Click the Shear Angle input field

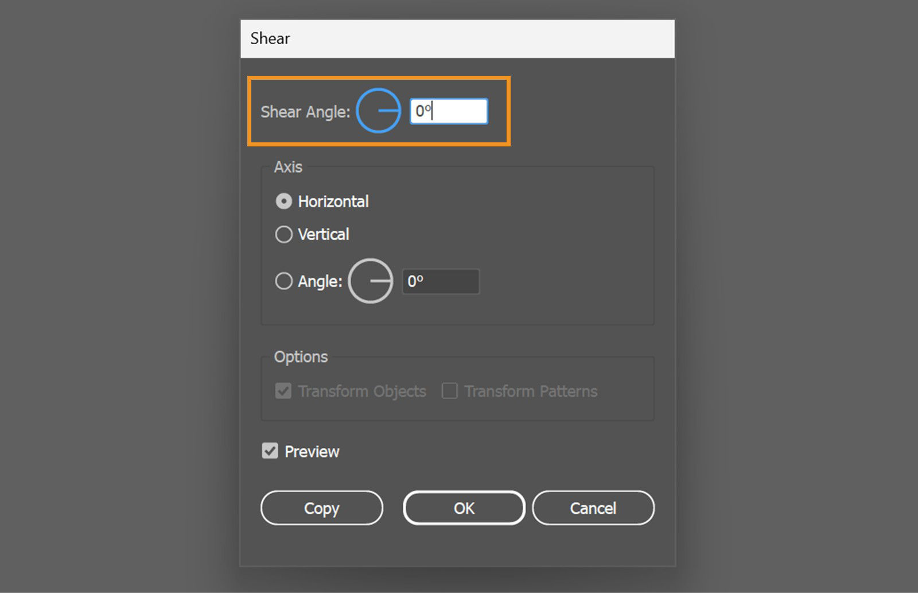pos(448,111)
